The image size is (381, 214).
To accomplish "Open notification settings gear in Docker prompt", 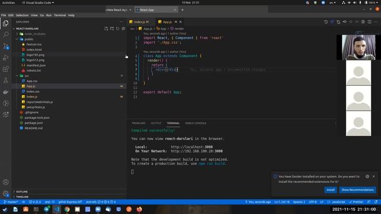I will pos(367,177).
